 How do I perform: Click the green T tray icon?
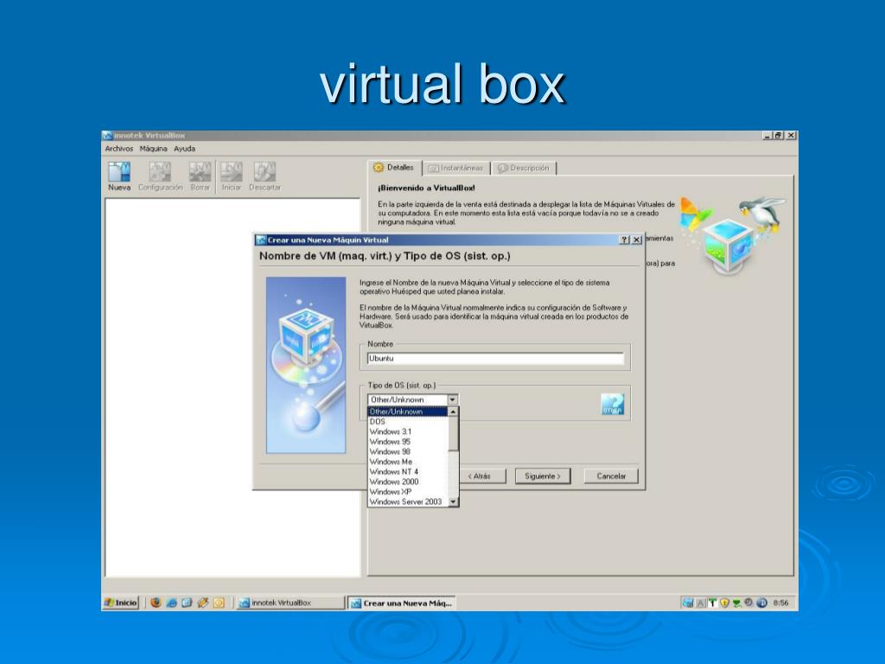pyautogui.click(x=712, y=603)
